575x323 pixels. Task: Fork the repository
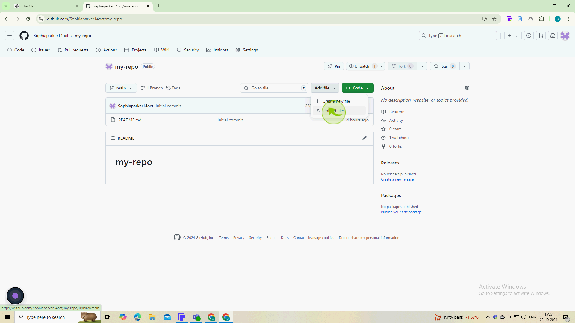[x=402, y=66]
